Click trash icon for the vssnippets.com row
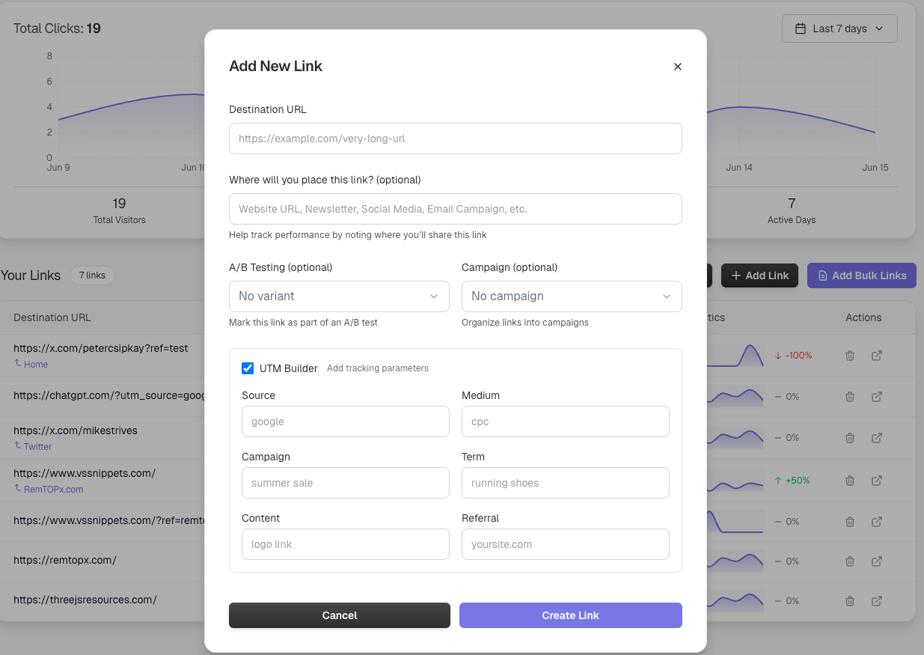This screenshot has width=924, height=655. click(850, 481)
